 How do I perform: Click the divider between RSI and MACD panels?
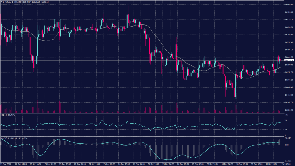(142, 136)
